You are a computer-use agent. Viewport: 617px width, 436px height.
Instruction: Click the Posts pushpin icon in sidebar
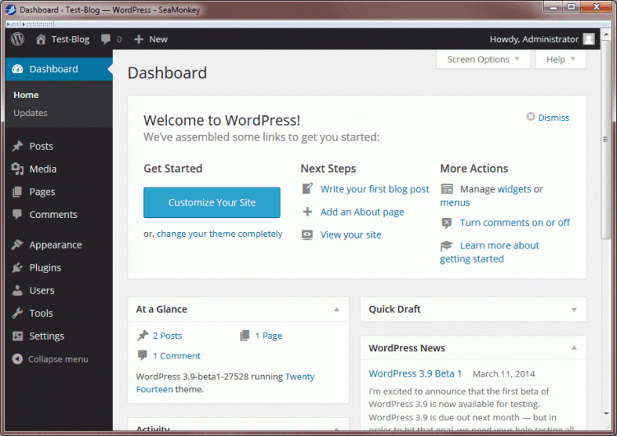(17, 146)
